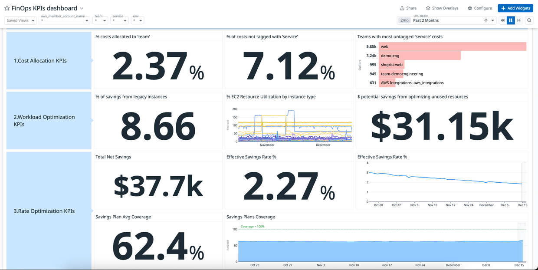The height and width of the screenshot is (270, 538).
Task: Pin the time range with the pin icon
Action: point(486,20)
